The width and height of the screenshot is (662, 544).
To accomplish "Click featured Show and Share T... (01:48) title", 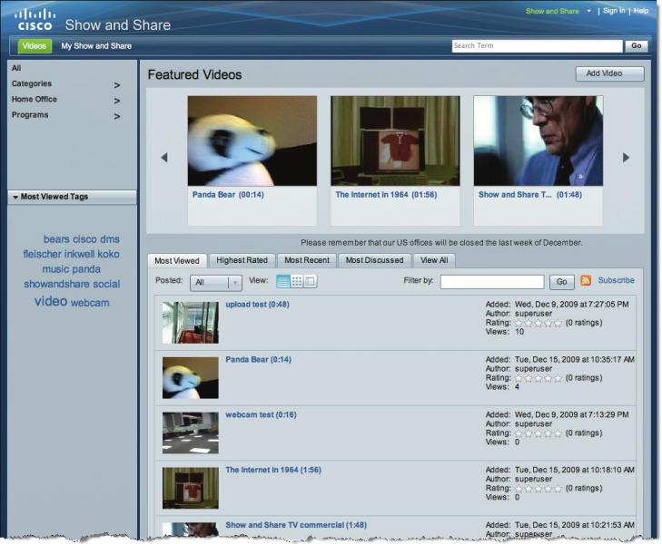I will click(x=530, y=195).
